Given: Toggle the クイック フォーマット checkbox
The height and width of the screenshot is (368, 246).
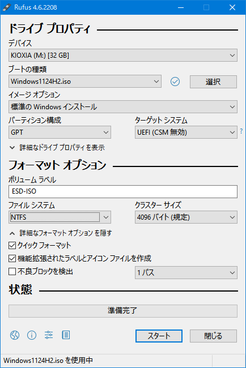Looking at the screenshot, I should pyautogui.click(x=12, y=246).
